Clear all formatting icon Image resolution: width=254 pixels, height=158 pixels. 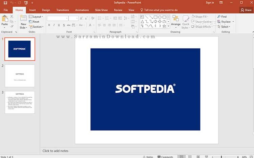coord(93,18)
